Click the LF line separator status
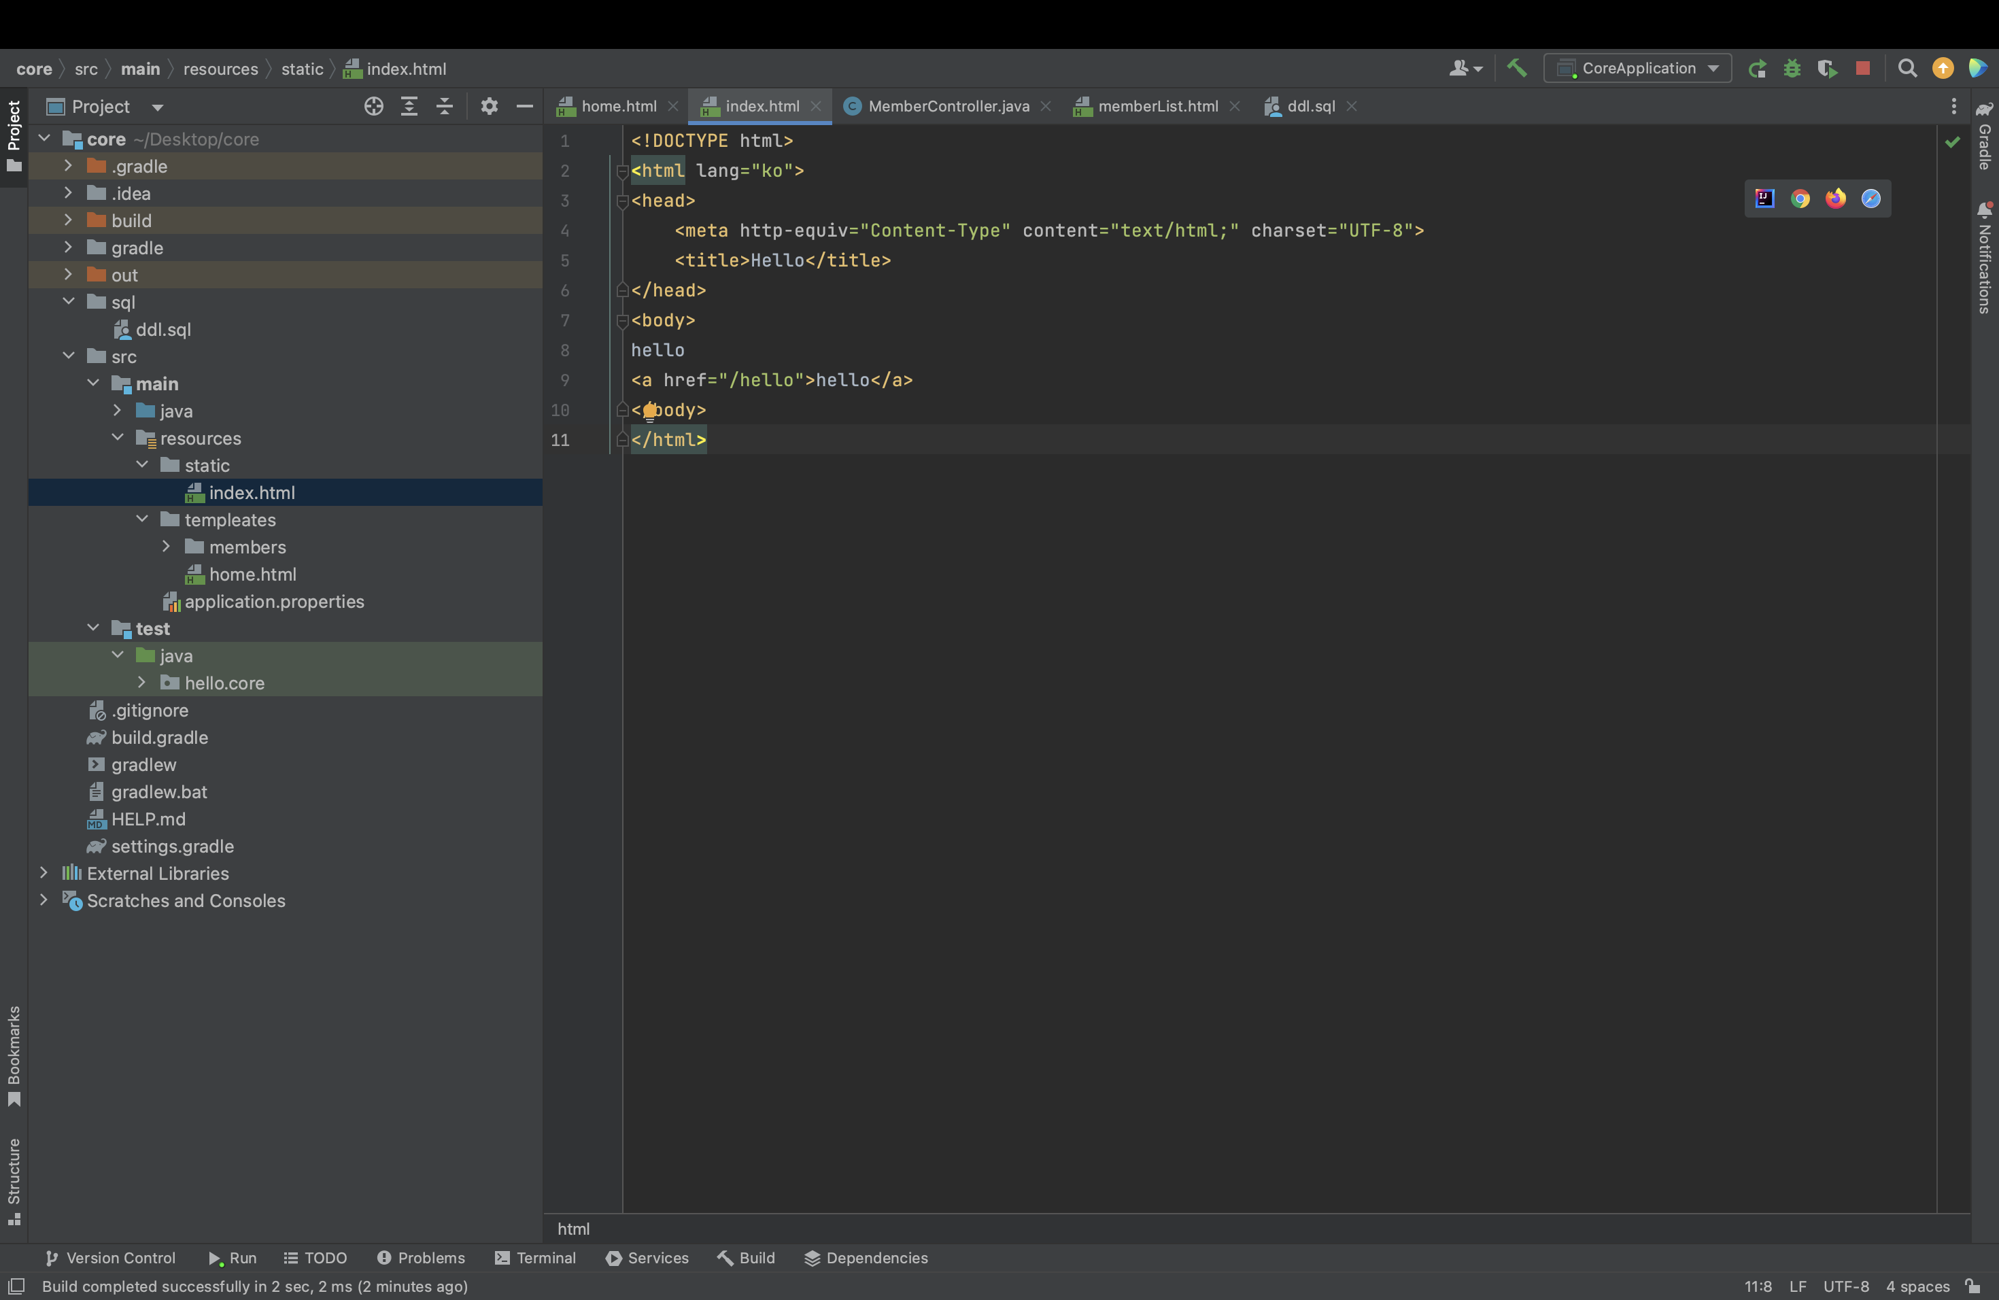 point(1798,1286)
